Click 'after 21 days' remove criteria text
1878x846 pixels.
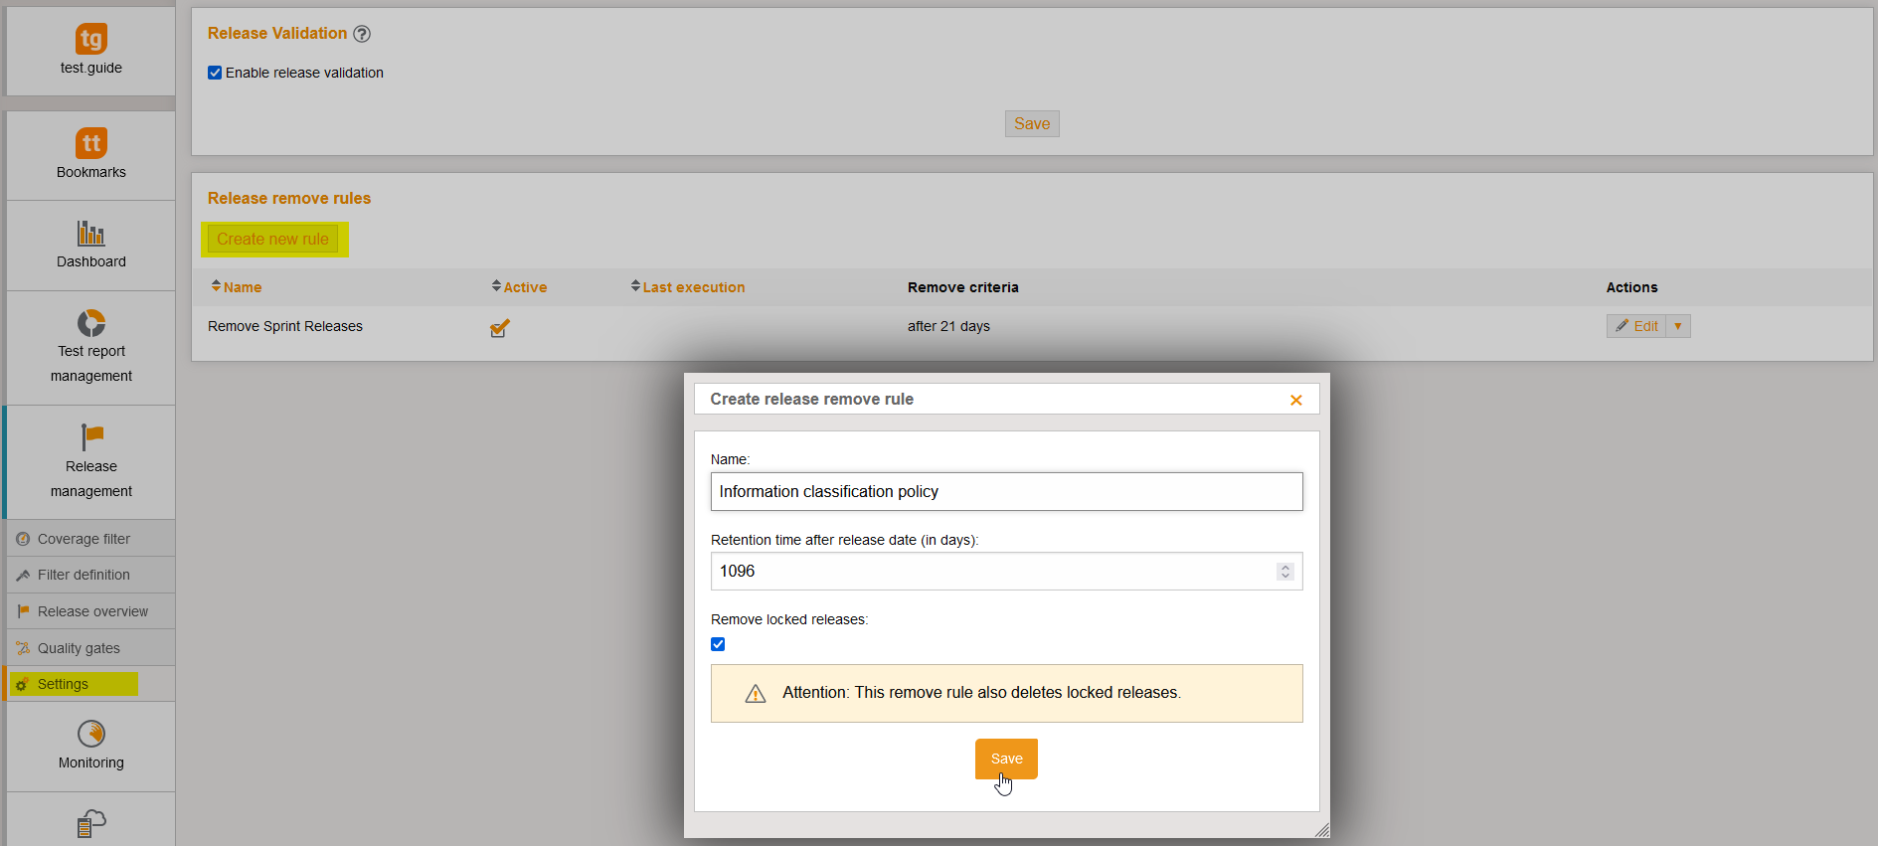click(948, 326)
